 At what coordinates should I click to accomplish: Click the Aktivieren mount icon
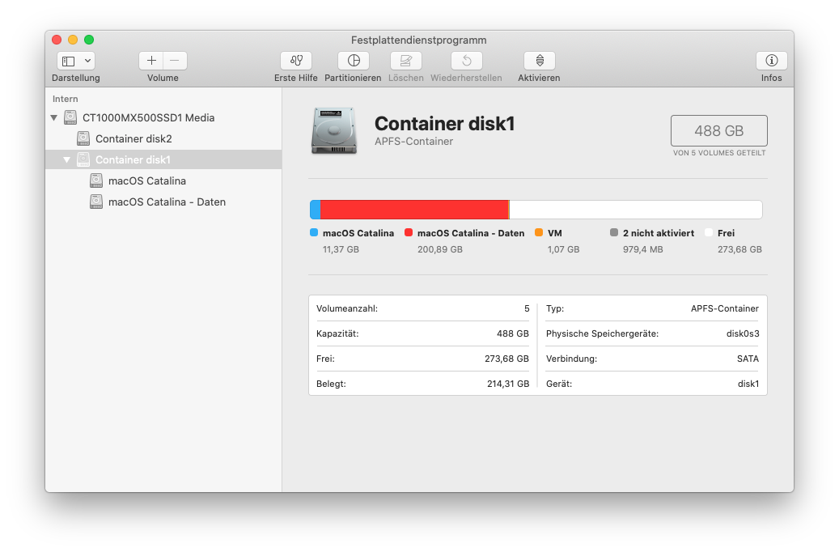(539, 61)
